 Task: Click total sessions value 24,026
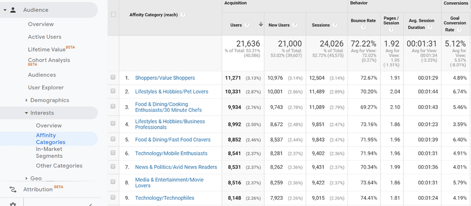332,44
